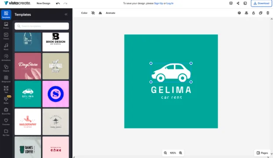
Task: Click the vertical scrollbar up arrow
Action: (271, 19)
